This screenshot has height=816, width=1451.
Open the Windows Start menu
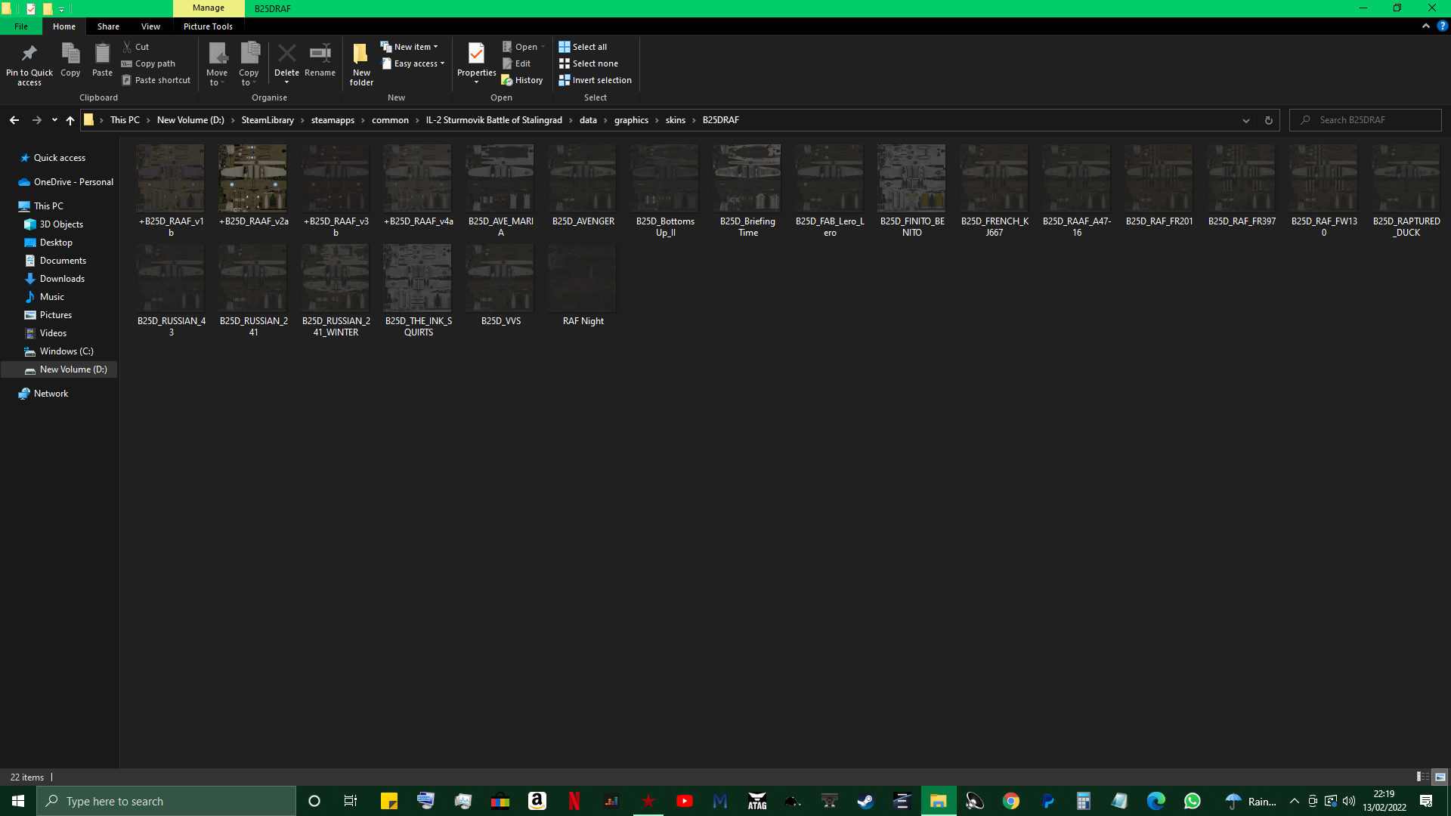click(18, 801)
